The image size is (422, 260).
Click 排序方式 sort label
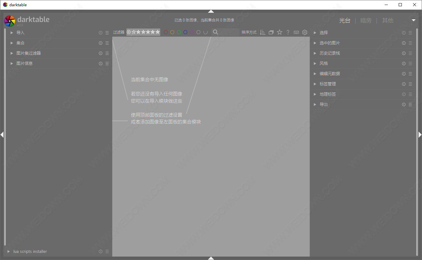coord(249,32)
